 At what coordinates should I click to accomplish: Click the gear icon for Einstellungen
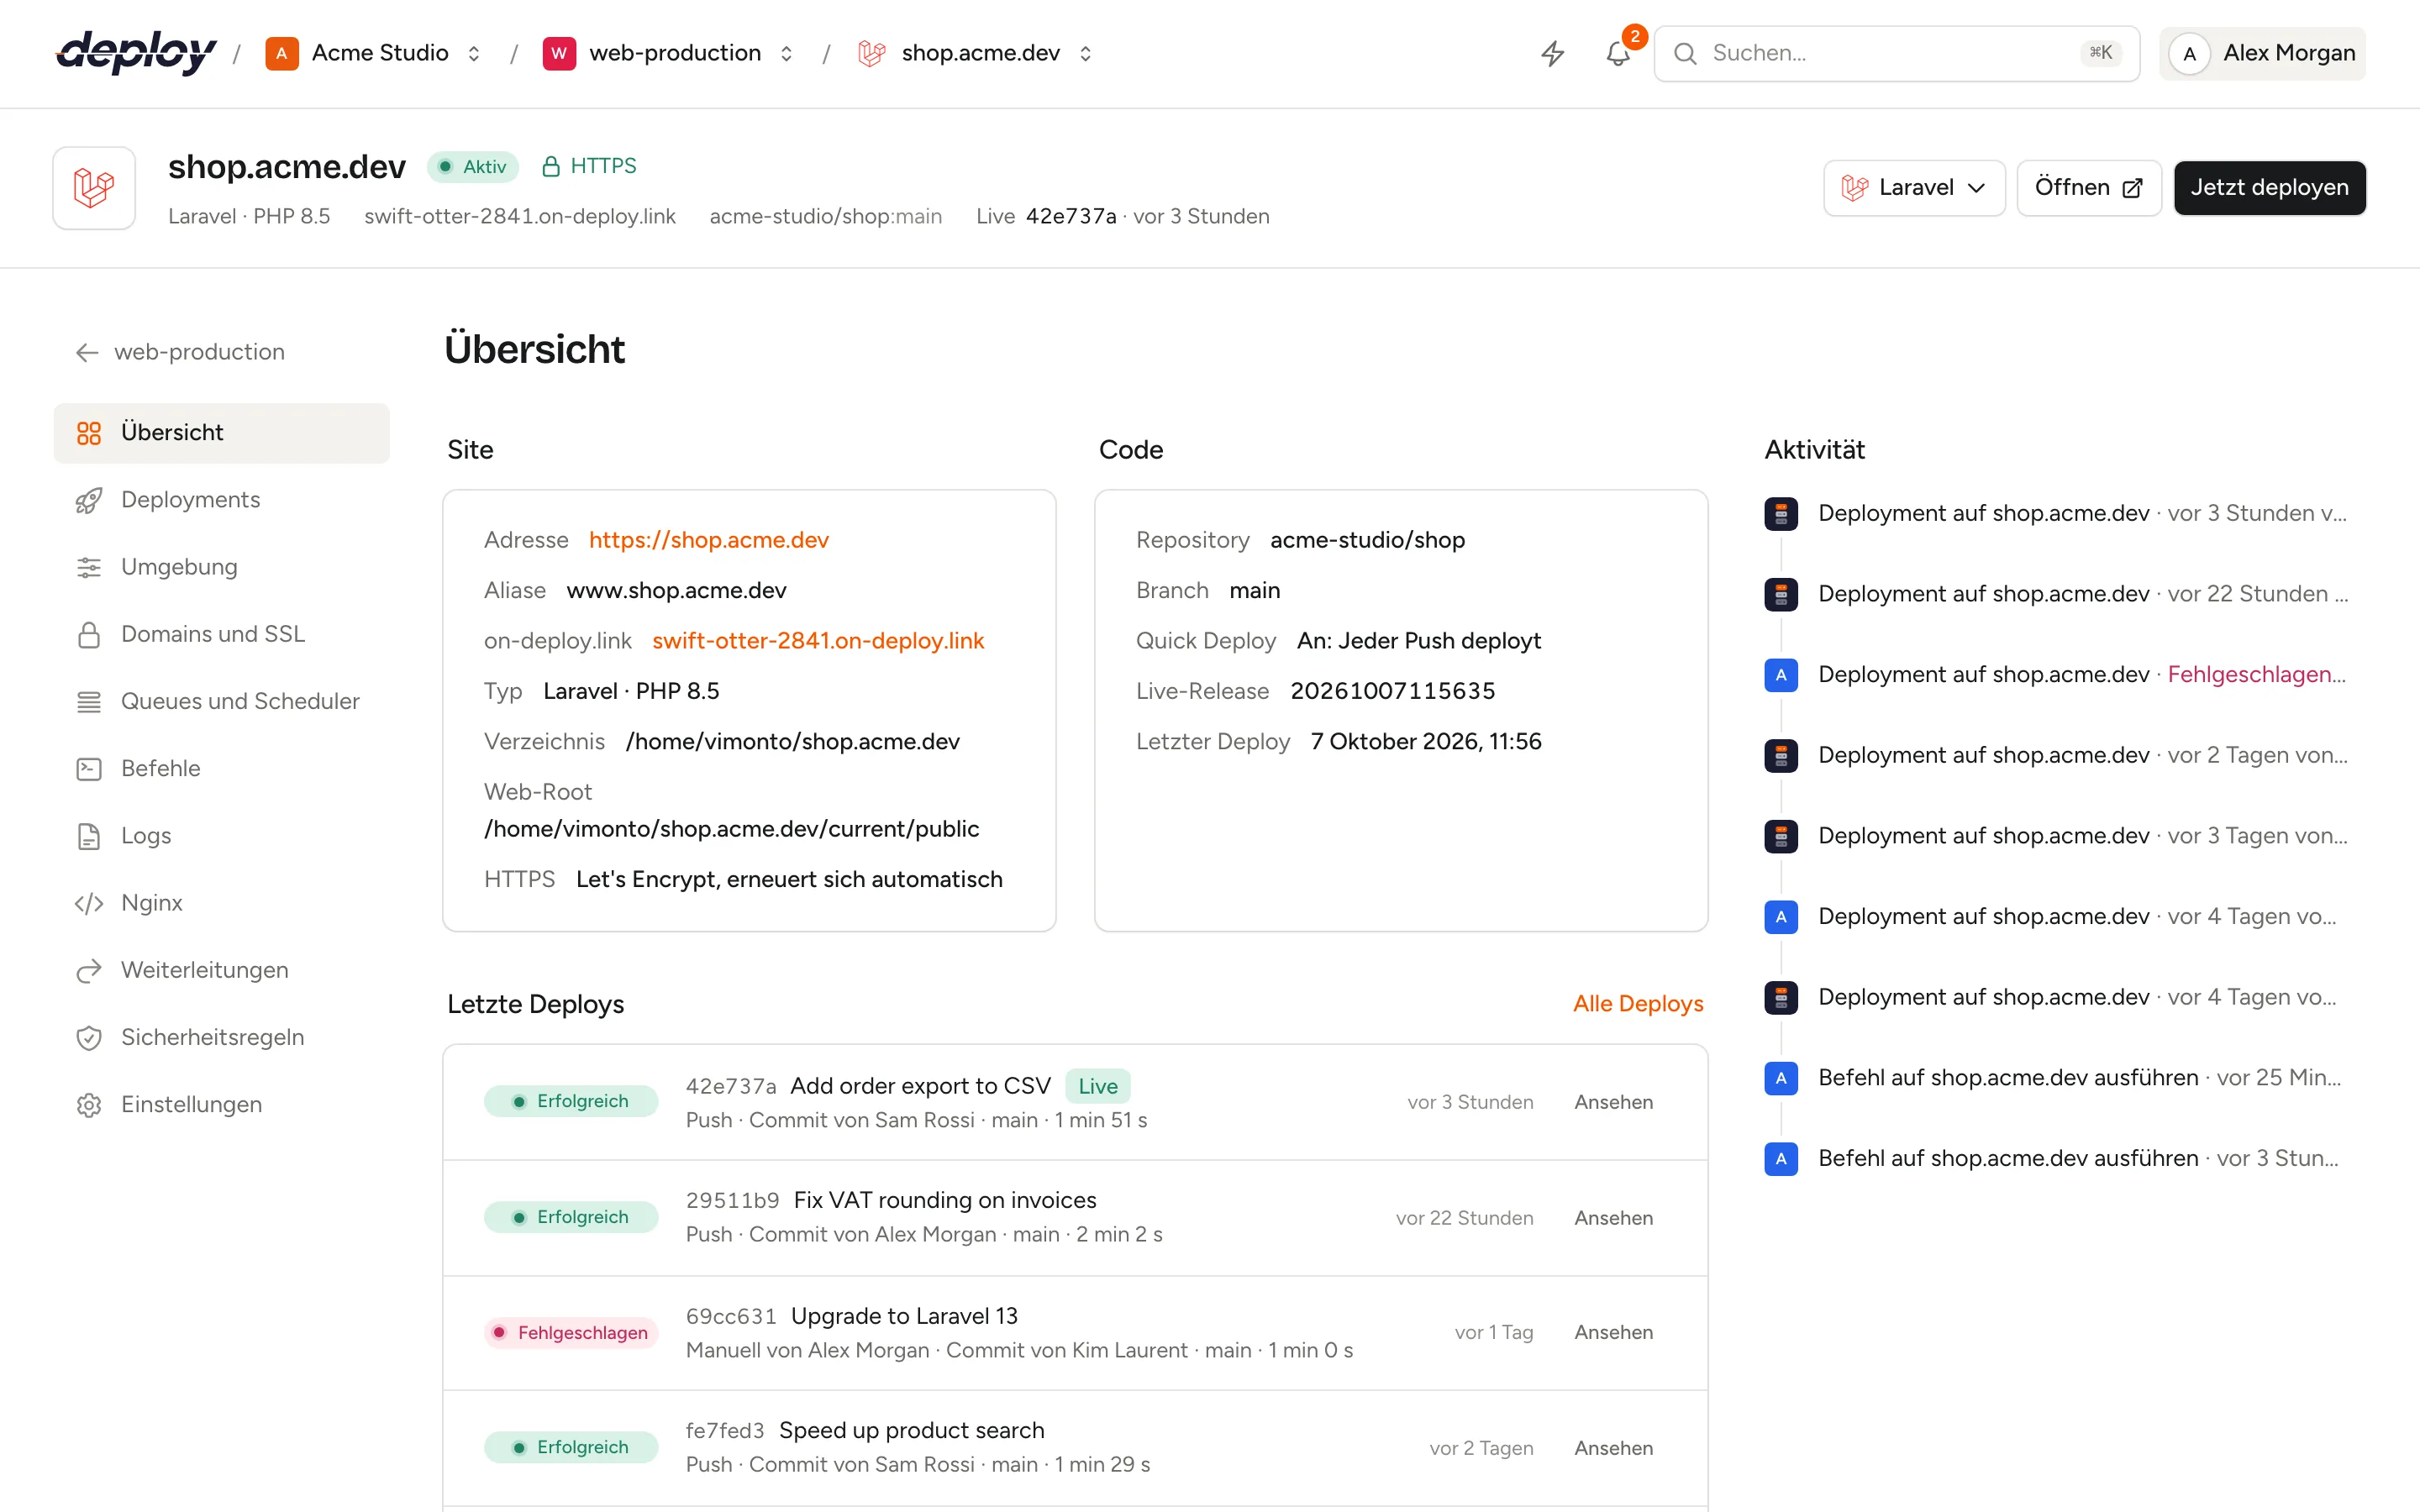tap(89, 1104)
